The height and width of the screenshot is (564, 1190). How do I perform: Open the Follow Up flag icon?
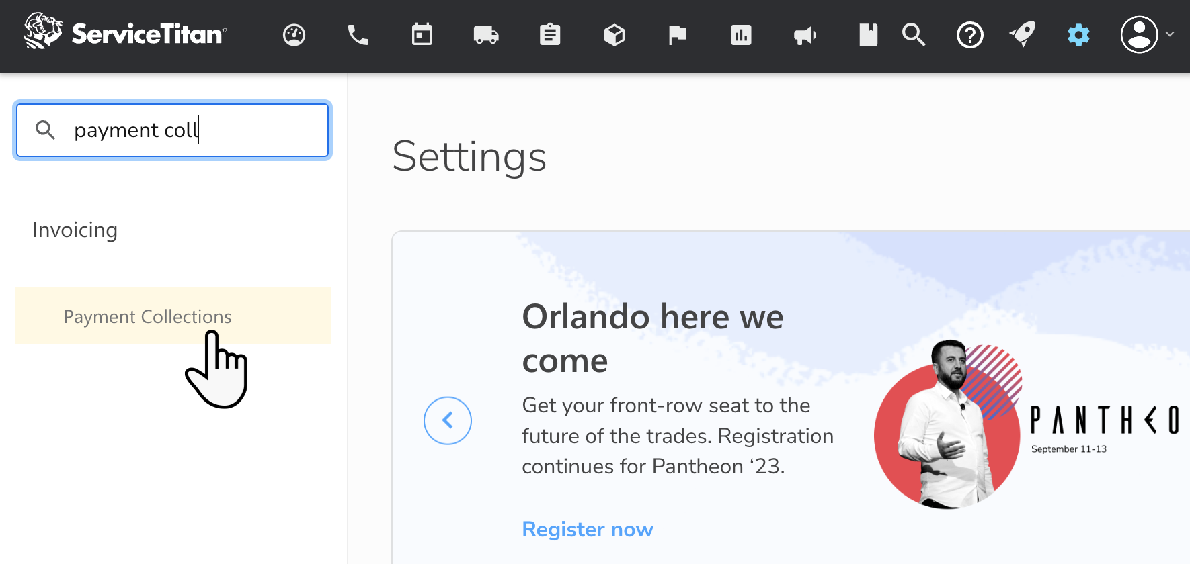(x=677, y=35)
